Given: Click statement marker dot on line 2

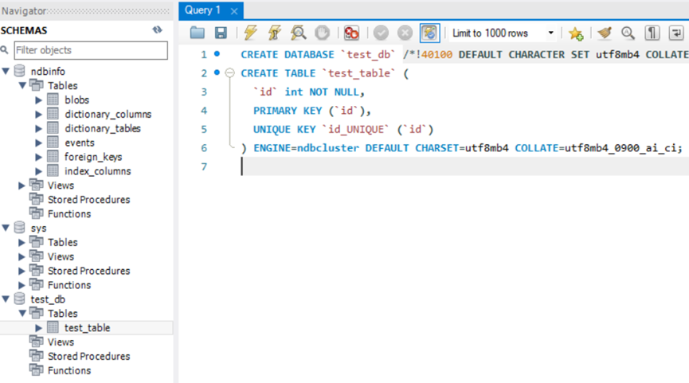Looking at the screenshot, I should point(217,72).
